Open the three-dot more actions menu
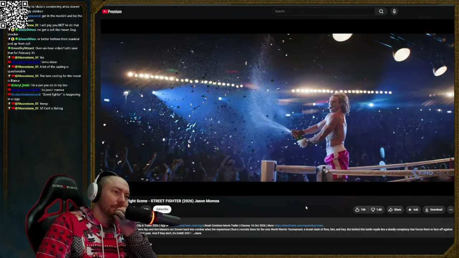The image size is (459, 258). click(451, 210)
